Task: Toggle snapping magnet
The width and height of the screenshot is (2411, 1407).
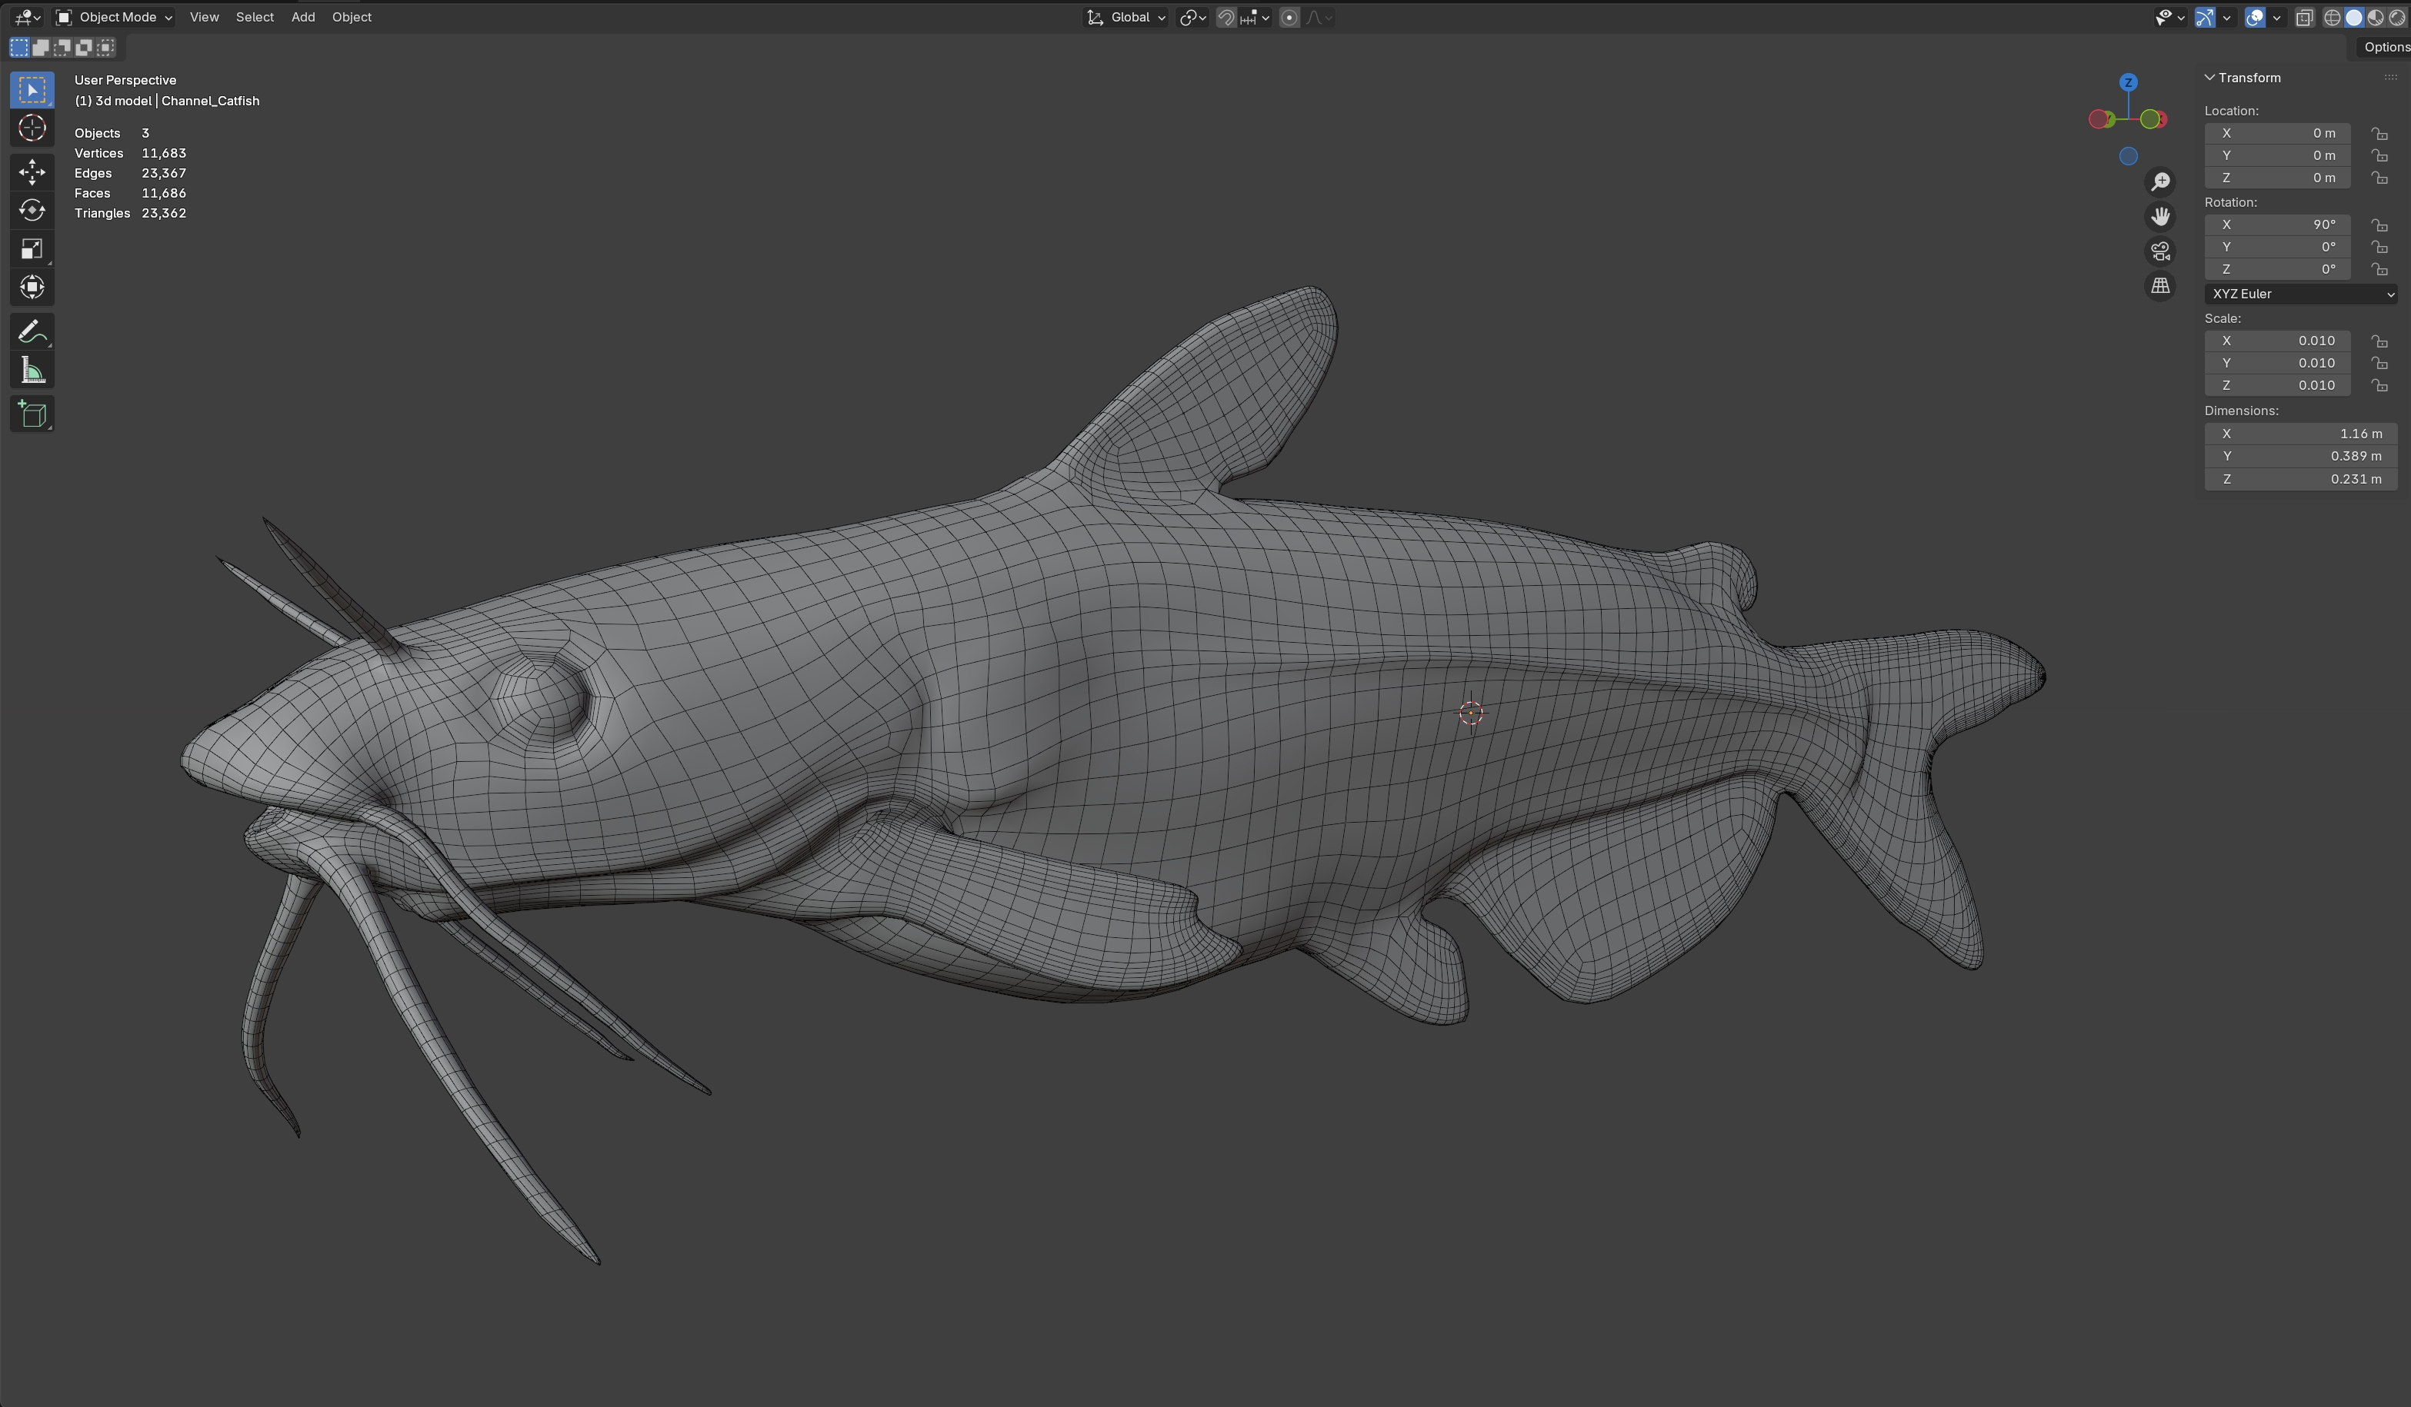Action: click(1226, 17)
